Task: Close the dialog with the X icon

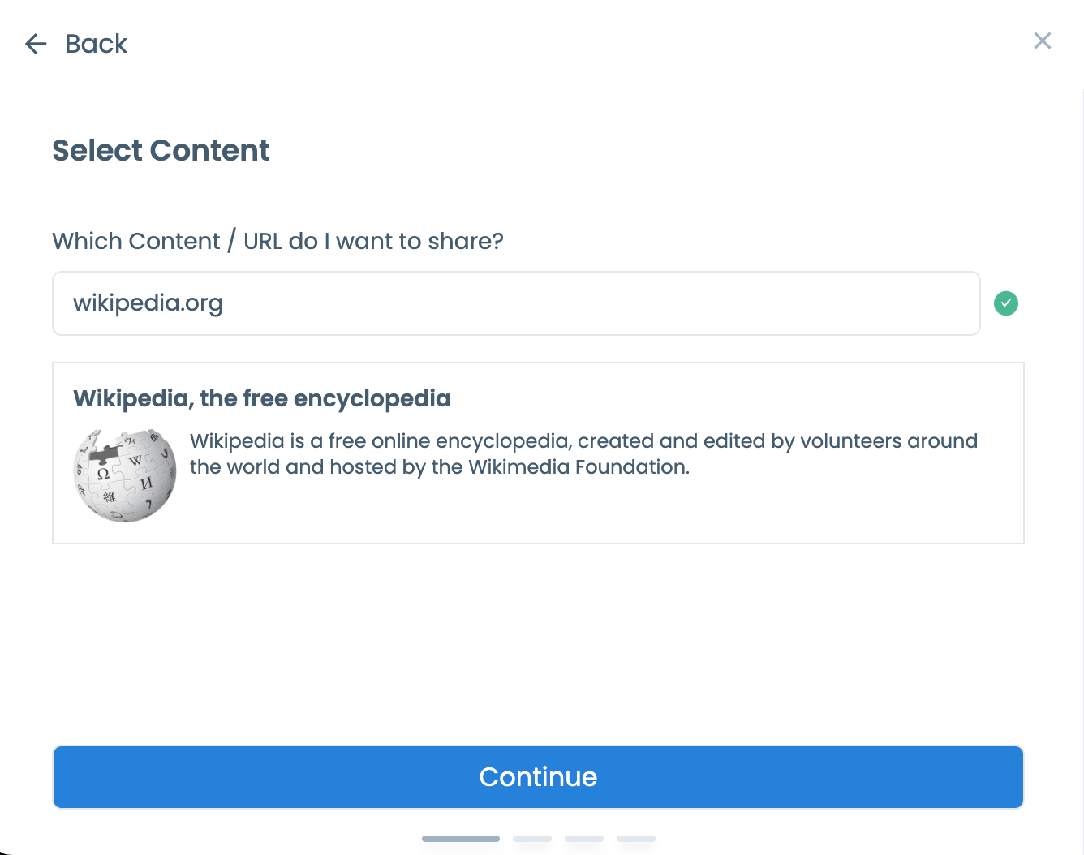Action: point(1043,41)
